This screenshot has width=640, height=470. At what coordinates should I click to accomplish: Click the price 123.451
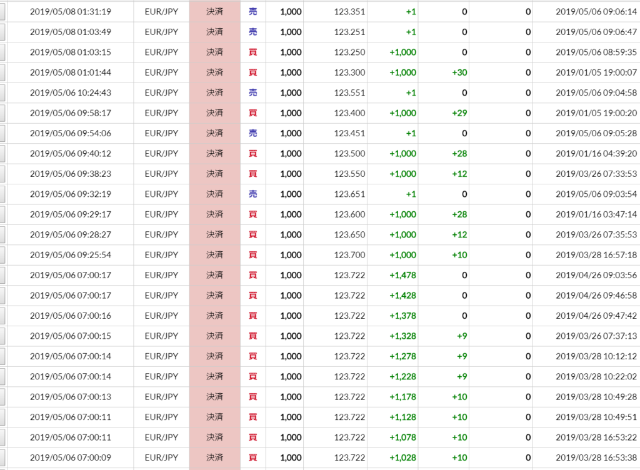pyautogui.click(x=349, y=133)
